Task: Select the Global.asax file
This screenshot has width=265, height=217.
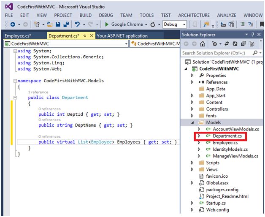Action: [x=217, y=183]
